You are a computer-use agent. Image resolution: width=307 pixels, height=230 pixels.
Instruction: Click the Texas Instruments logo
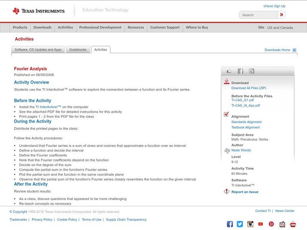pos(38,10)
